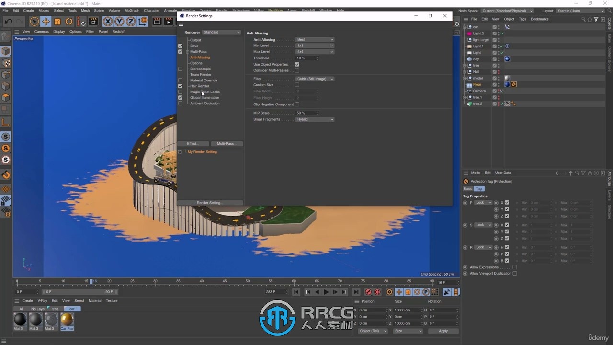
Task: Select Texture mode checkered cube icon
Action: point(6,63)
